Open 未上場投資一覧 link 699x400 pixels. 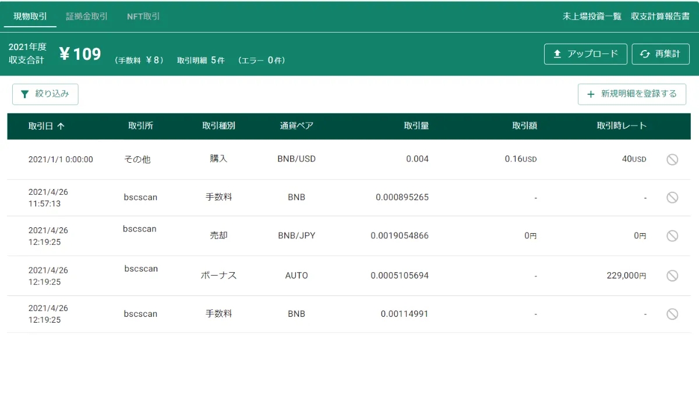pyautogui.click(x=592, y=17)
